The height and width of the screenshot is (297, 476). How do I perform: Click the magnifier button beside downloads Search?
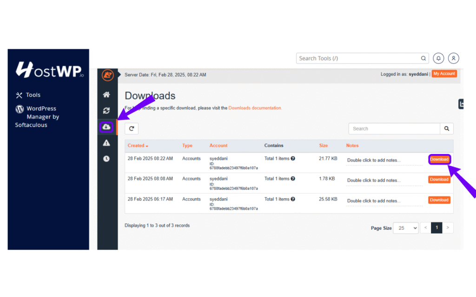(x=447, y=129)
